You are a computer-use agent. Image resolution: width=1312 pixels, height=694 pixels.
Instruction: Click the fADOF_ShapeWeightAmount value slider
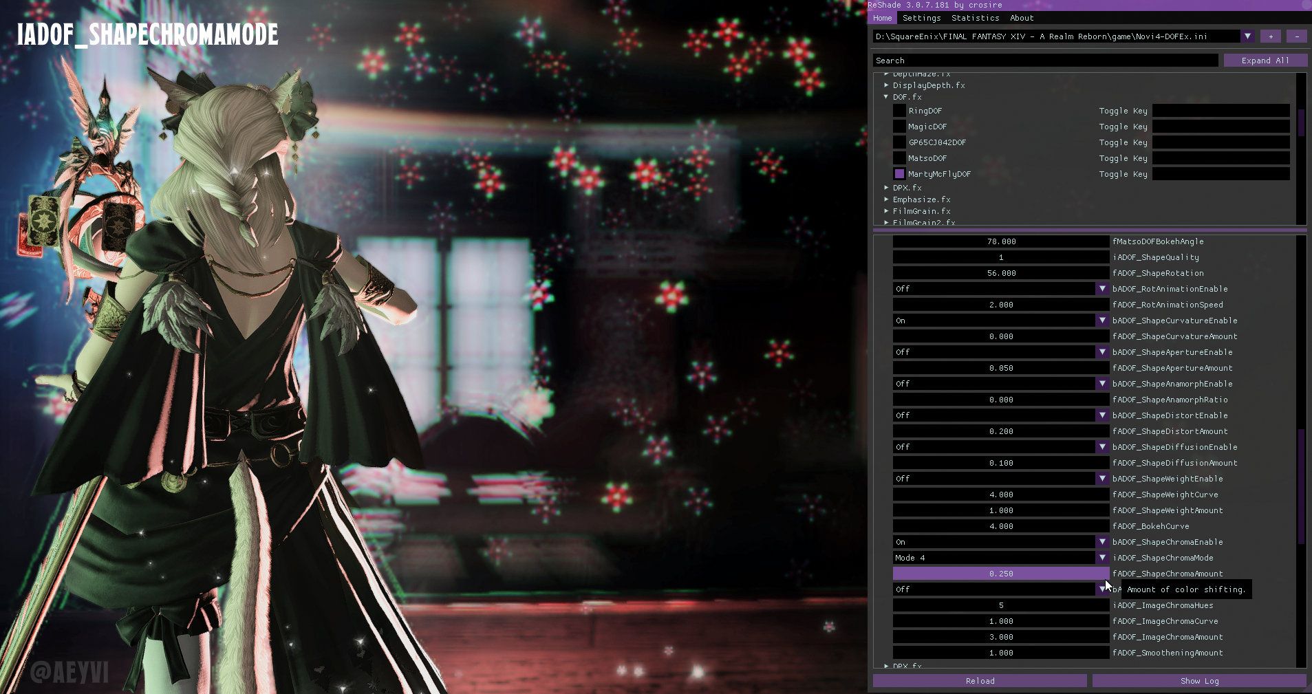1001,510
